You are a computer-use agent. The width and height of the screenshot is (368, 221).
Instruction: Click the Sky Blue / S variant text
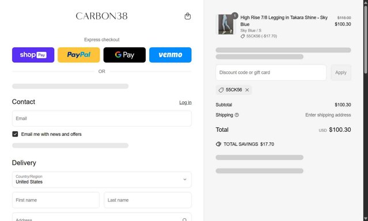(x=251, y=31)
